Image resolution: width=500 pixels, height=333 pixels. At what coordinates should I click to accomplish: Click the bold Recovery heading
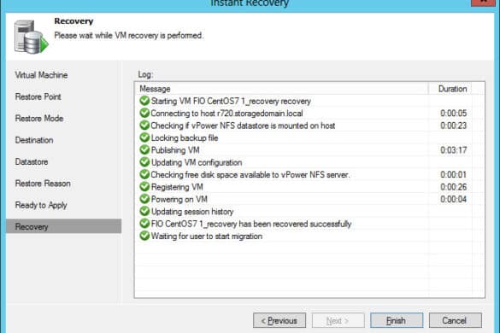pos(74,21)
